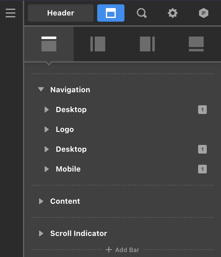Select the blue layout builder icon
The image size is (221, 257).
111,13
